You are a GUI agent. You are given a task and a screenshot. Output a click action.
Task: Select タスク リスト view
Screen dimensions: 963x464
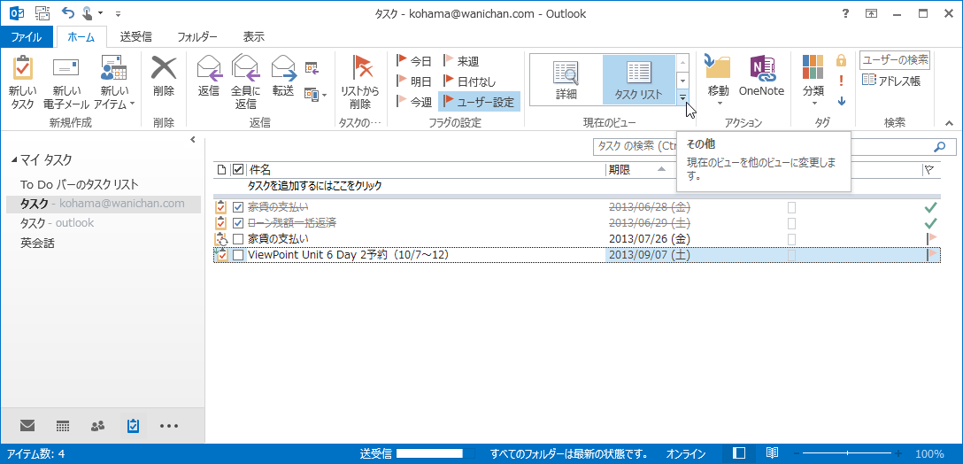tap(639, 80)
